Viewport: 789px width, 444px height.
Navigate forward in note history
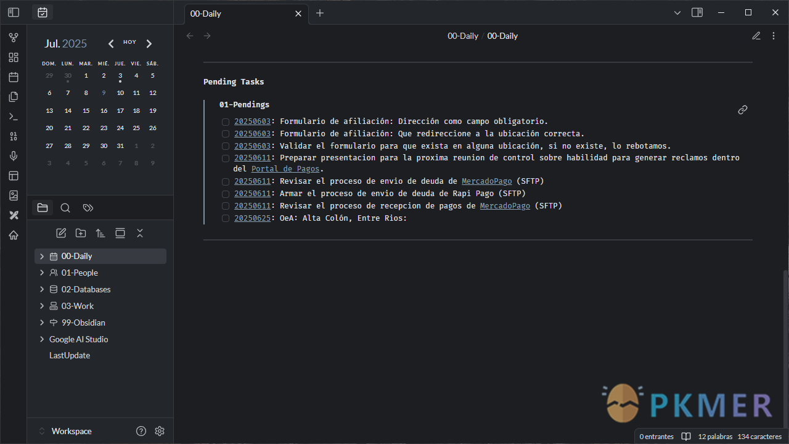pyautogui.click(x=207, y=36)
